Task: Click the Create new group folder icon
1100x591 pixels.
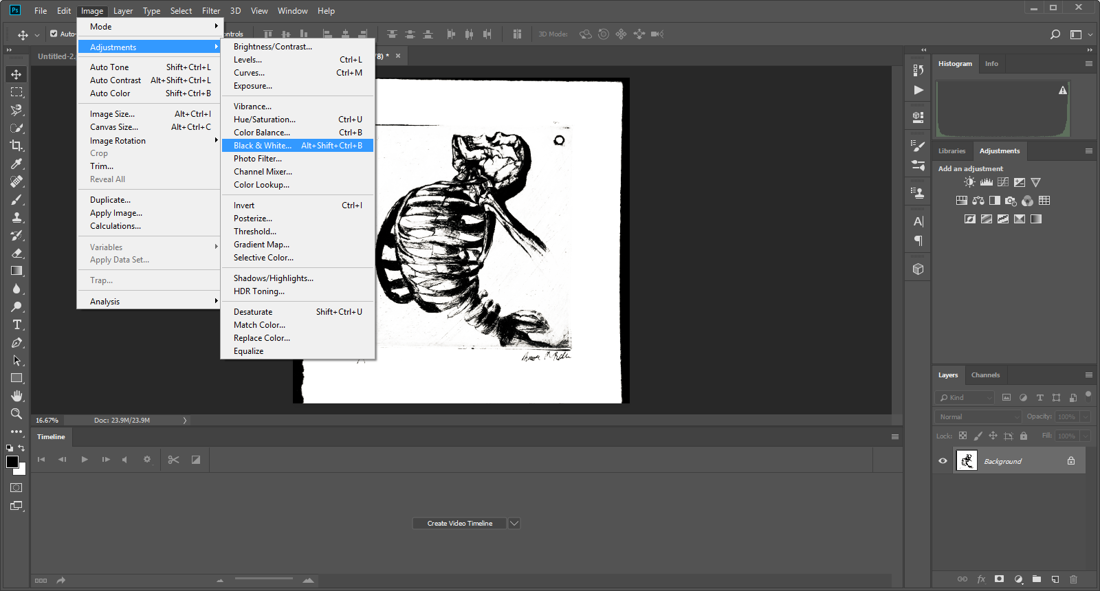Action: (x=1036, y=579)
